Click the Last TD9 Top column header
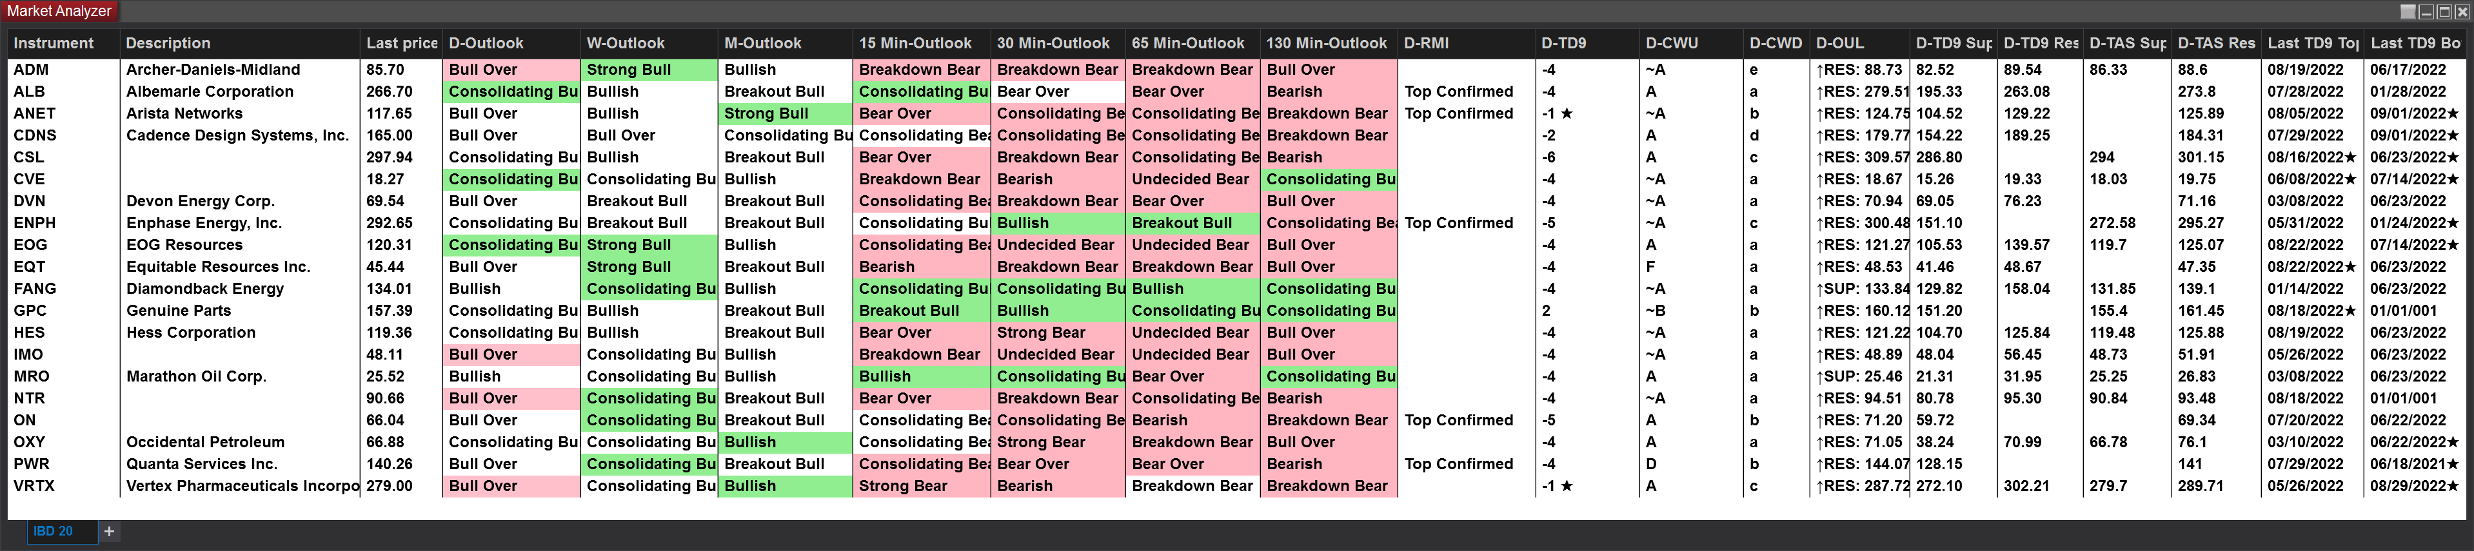This screenshot has width=2474, height=551. 2313,43
